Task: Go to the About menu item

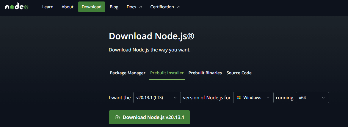Action: [68, 7]
